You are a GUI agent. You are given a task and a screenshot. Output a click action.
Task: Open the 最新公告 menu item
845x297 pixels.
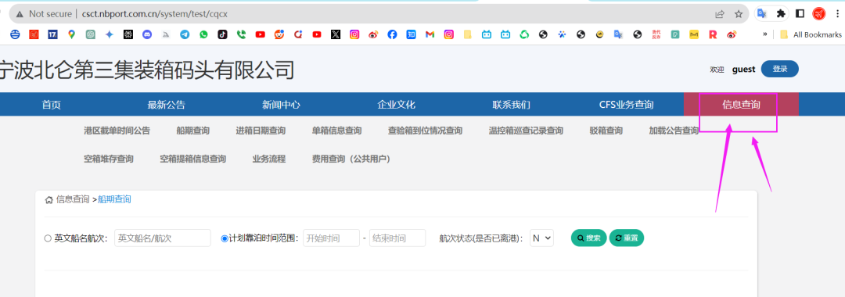tap(166, 105)
